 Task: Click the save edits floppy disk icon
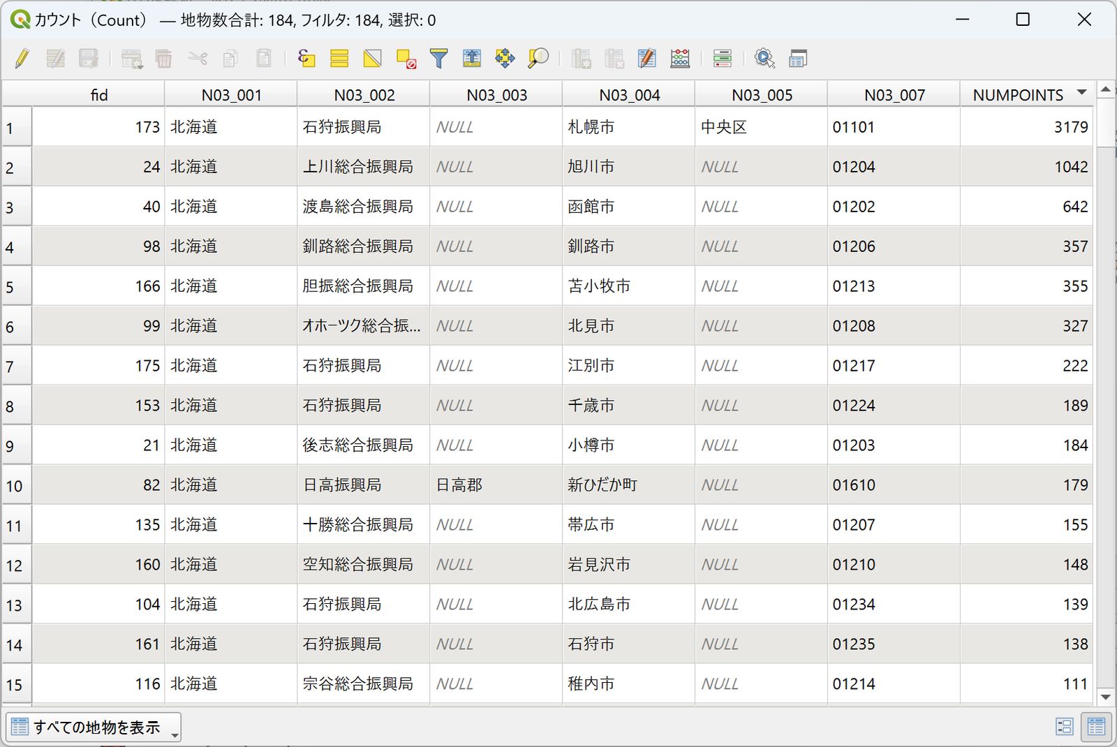[89, 59]
